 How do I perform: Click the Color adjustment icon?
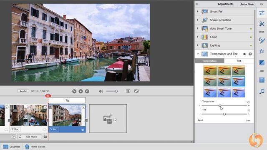click(204, 37)
